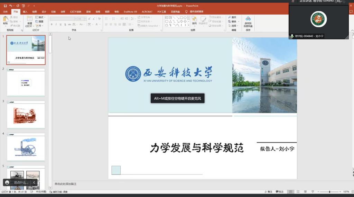This screenshot has height=197, width=354.
Task: Open the 插入 ribbon tab
Action: point(25,11)
